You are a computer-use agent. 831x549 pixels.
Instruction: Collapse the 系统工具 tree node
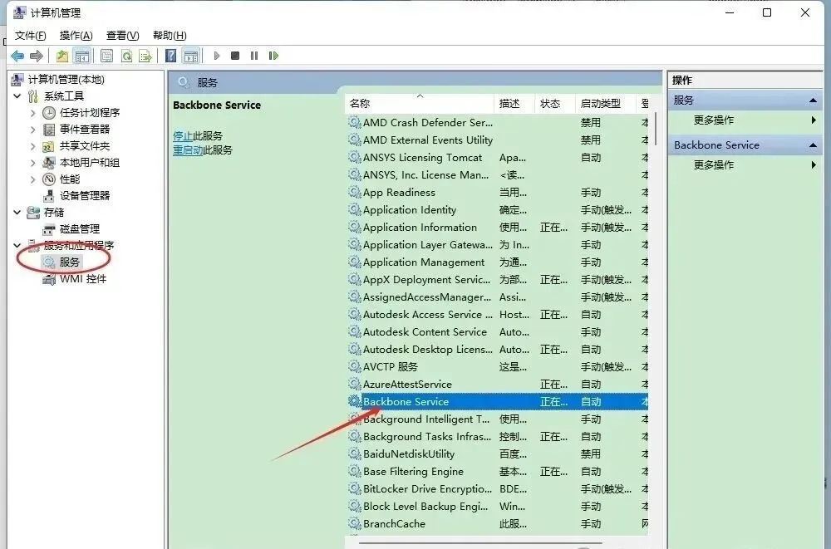pos(17,96)
